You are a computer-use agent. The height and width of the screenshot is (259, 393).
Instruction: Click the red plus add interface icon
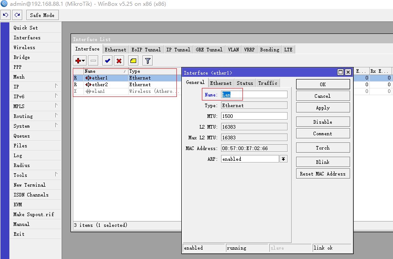click(x=80, y=61)
